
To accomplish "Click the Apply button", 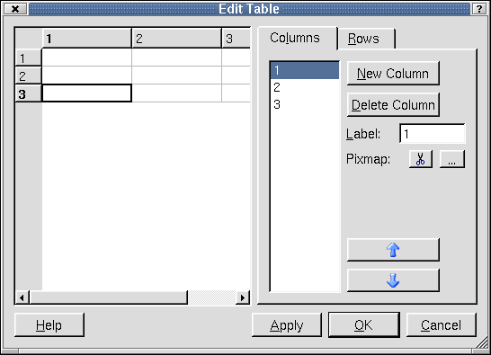I will 287,325.
